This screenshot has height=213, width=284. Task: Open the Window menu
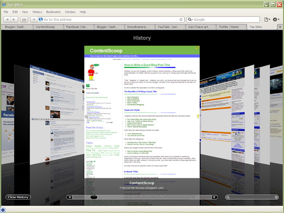point(70,12)
